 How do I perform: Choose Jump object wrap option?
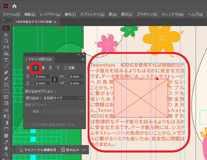coord(50,68)
